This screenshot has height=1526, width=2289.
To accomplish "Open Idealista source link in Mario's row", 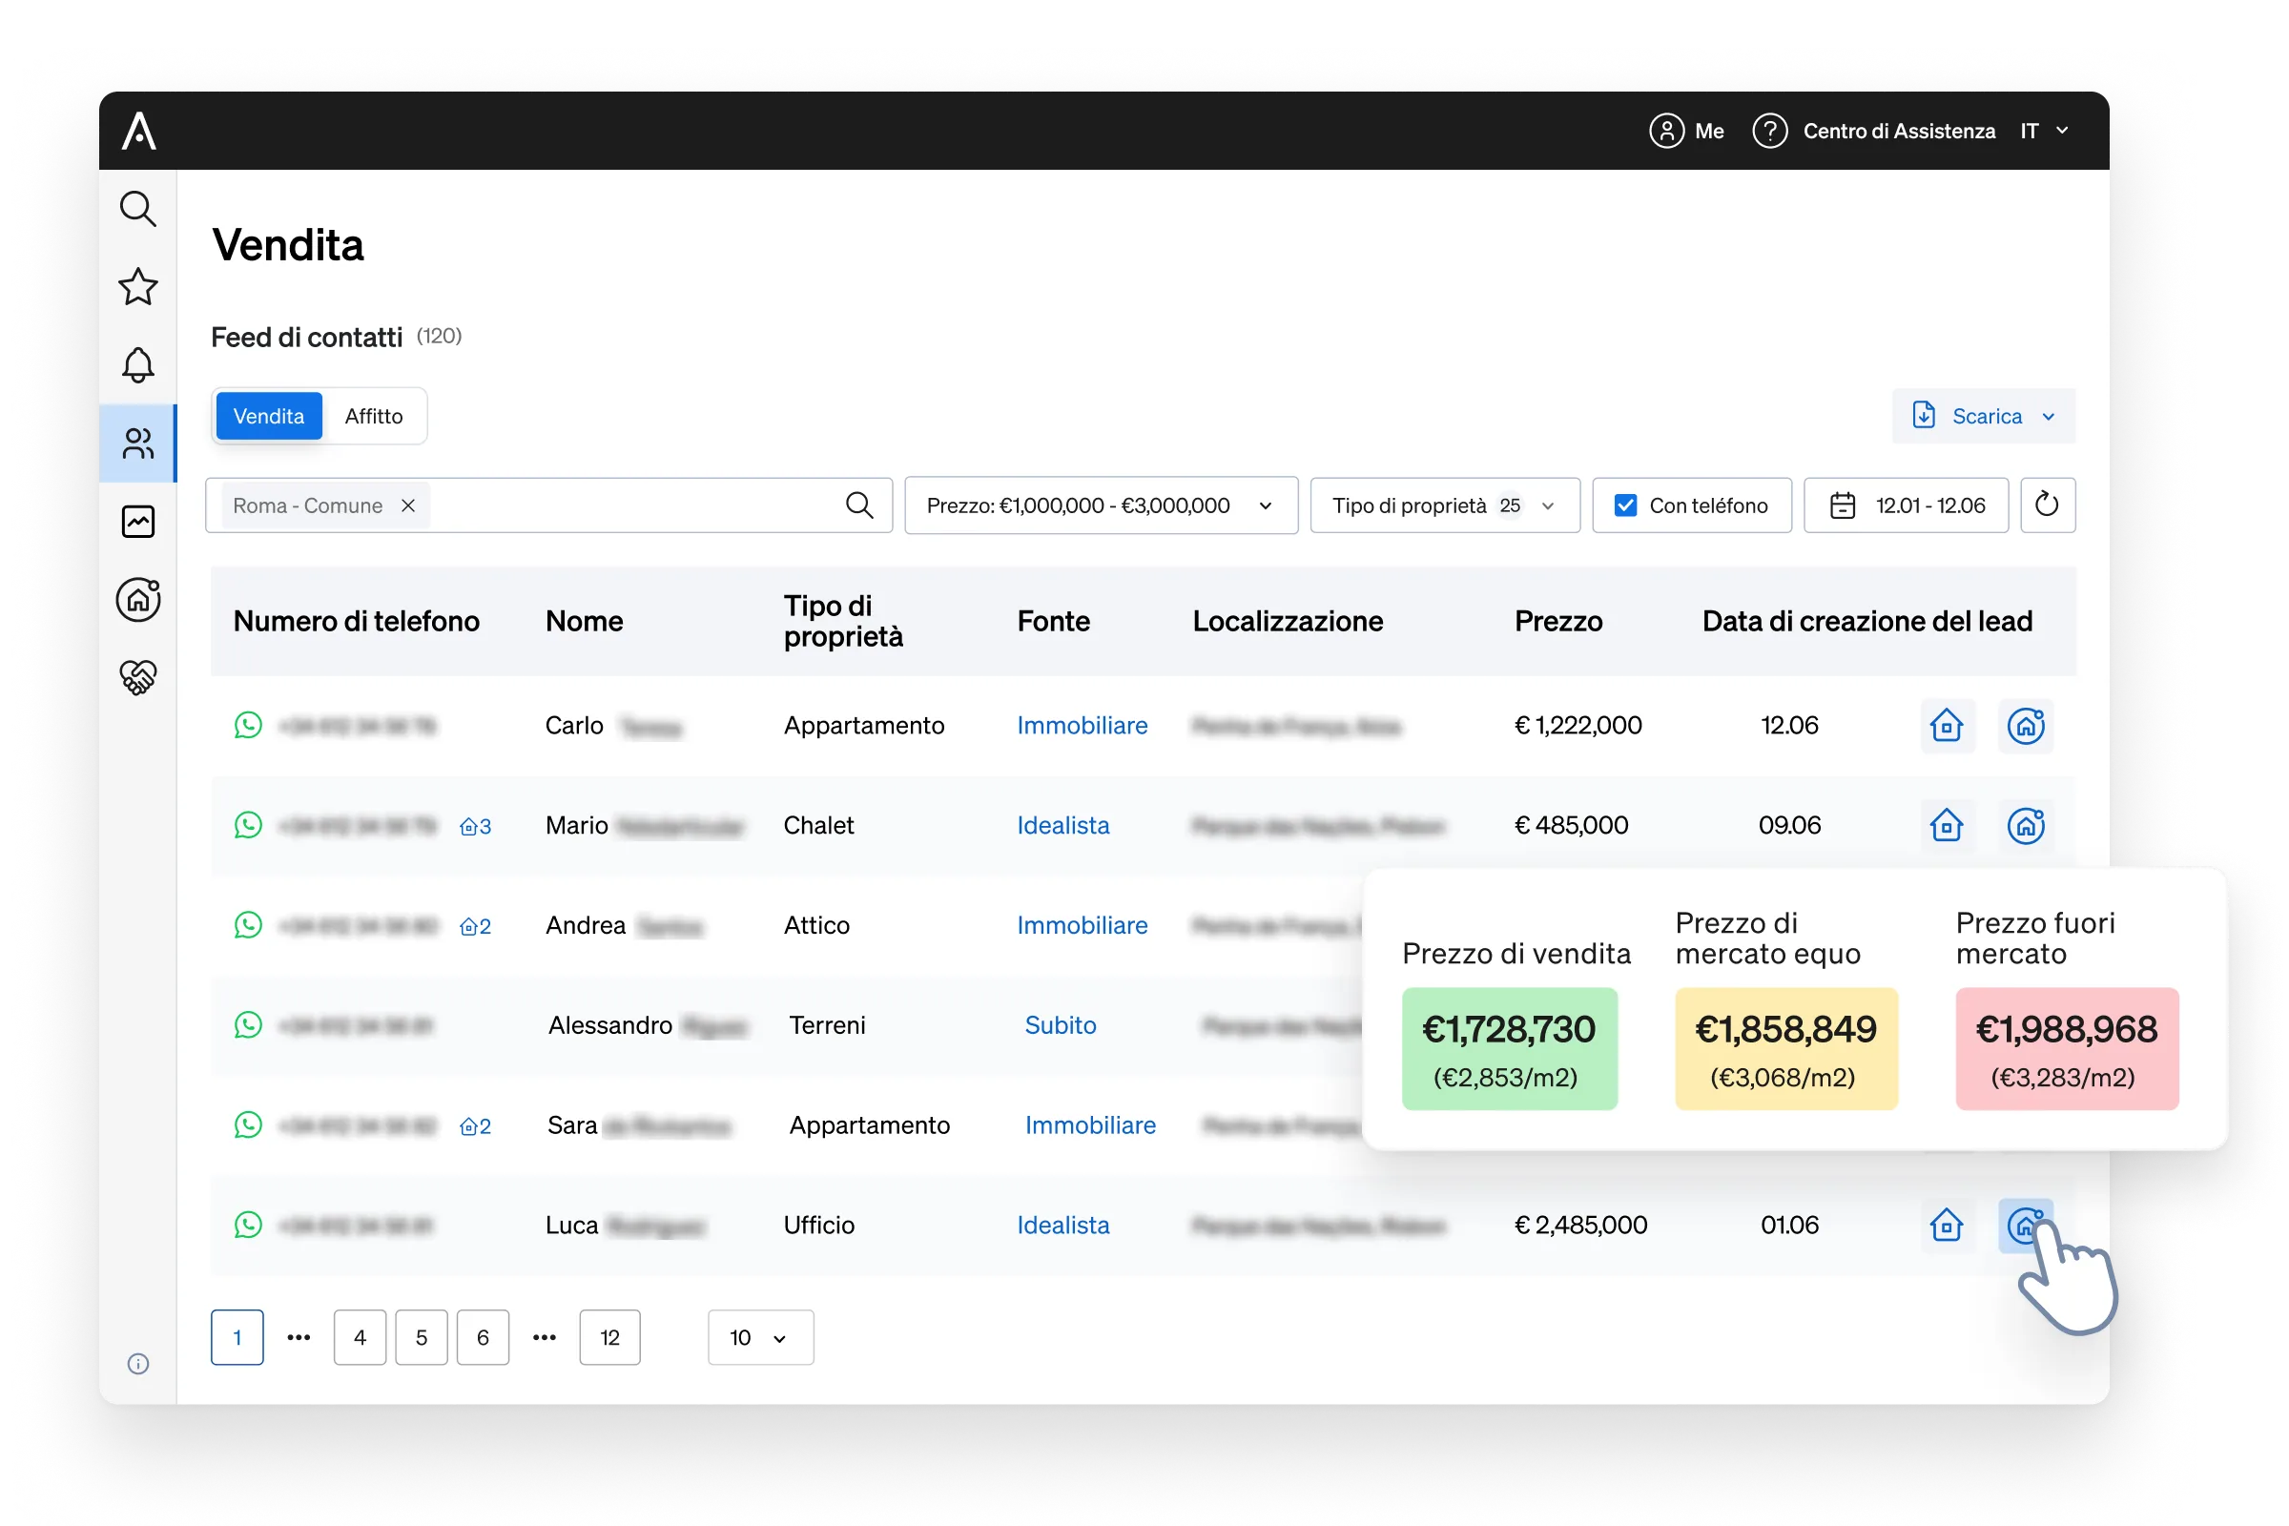I will click(x=1062, y=825).
